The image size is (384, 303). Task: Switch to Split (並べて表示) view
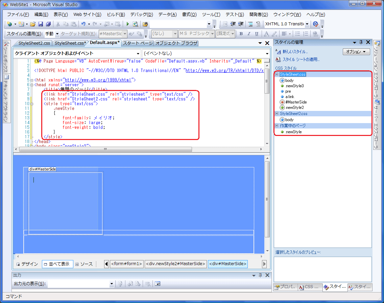point(57,264)
